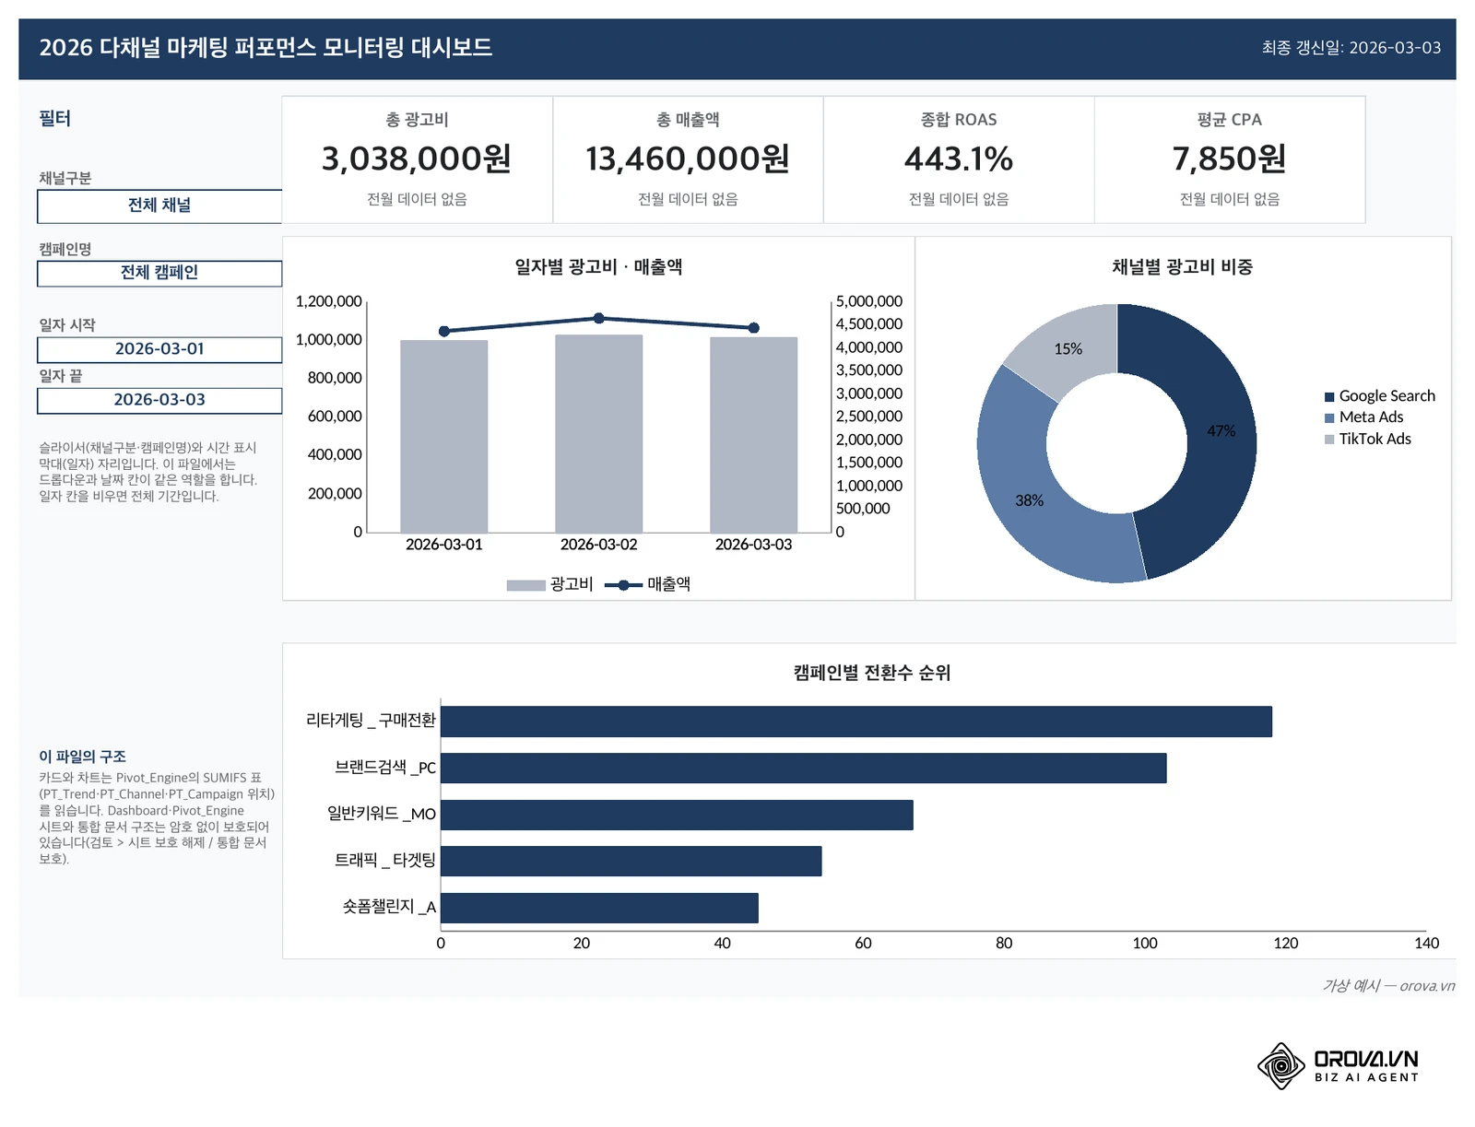Click the 일자별 광고비 · 매출액 chart title
The height and width of the screenshot is (1127, 1475).
click(x=598, y=267)
